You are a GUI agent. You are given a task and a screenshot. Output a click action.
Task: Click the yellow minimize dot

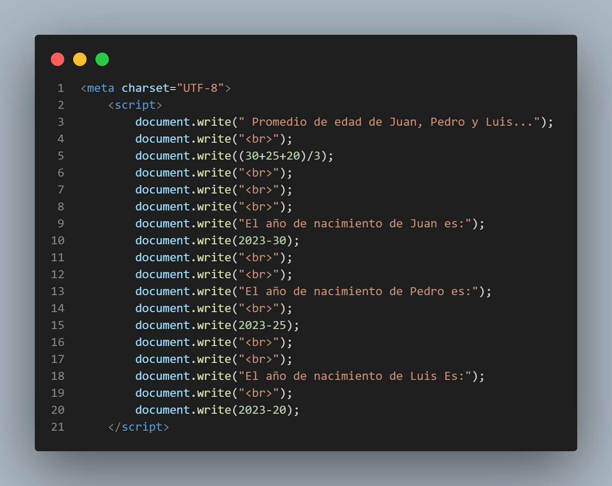[x=80, y=59]
